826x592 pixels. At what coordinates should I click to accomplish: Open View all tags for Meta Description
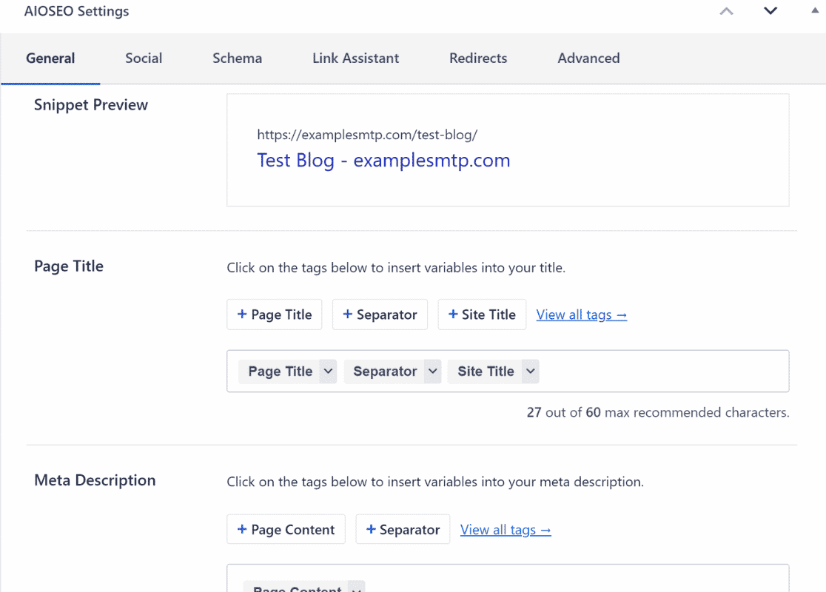506,530
